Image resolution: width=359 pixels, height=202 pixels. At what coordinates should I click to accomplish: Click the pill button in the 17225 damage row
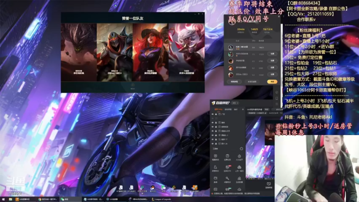[x=272, y=54]
